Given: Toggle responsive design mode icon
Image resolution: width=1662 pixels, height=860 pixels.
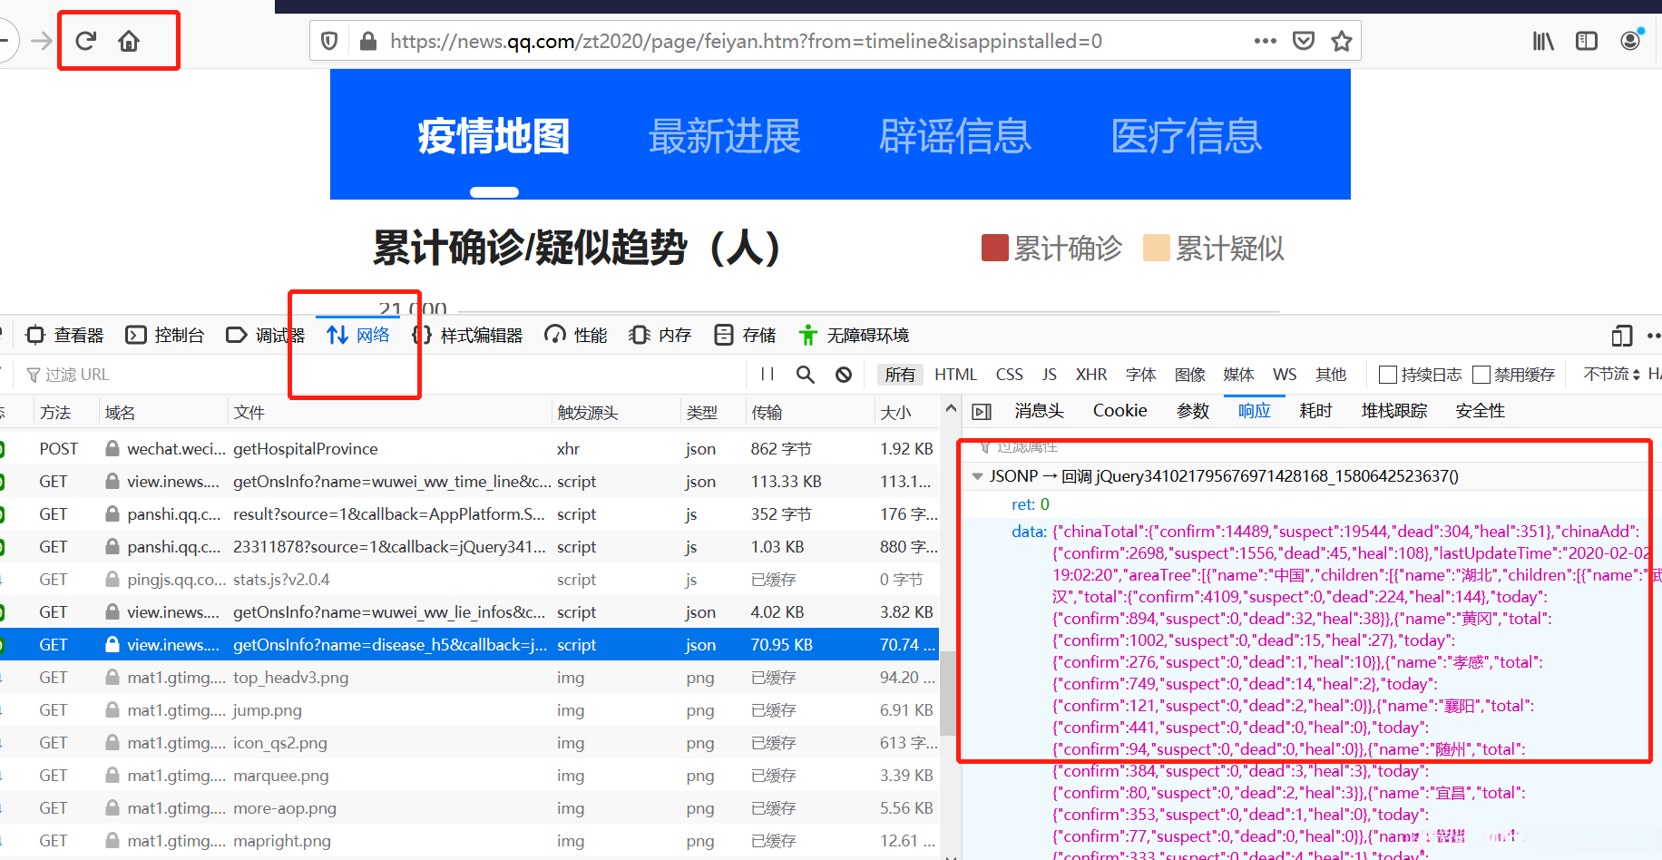Looking at the screenshot, I should pyautogui.click(x=1622, y=336).
